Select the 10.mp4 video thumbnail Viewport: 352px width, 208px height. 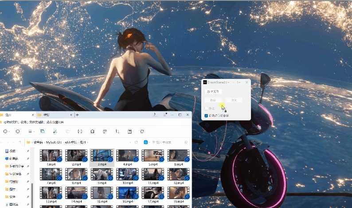pos(127,174)
